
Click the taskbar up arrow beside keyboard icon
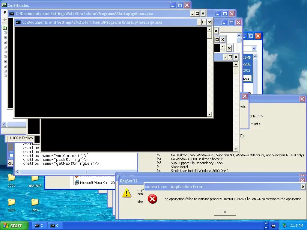pos(266,223)
